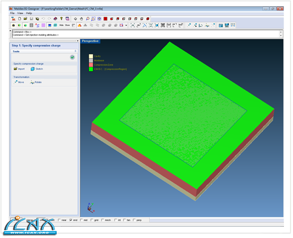Enable the 'mesh' snap checkbox
This screenshot has width=293, height=238.
coord(102,220)
